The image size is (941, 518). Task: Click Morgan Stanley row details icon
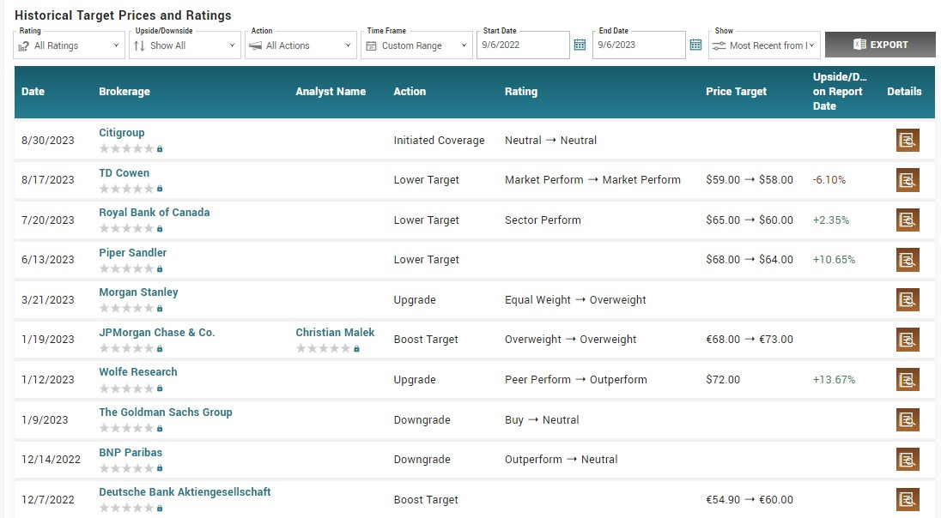point(908,299)
